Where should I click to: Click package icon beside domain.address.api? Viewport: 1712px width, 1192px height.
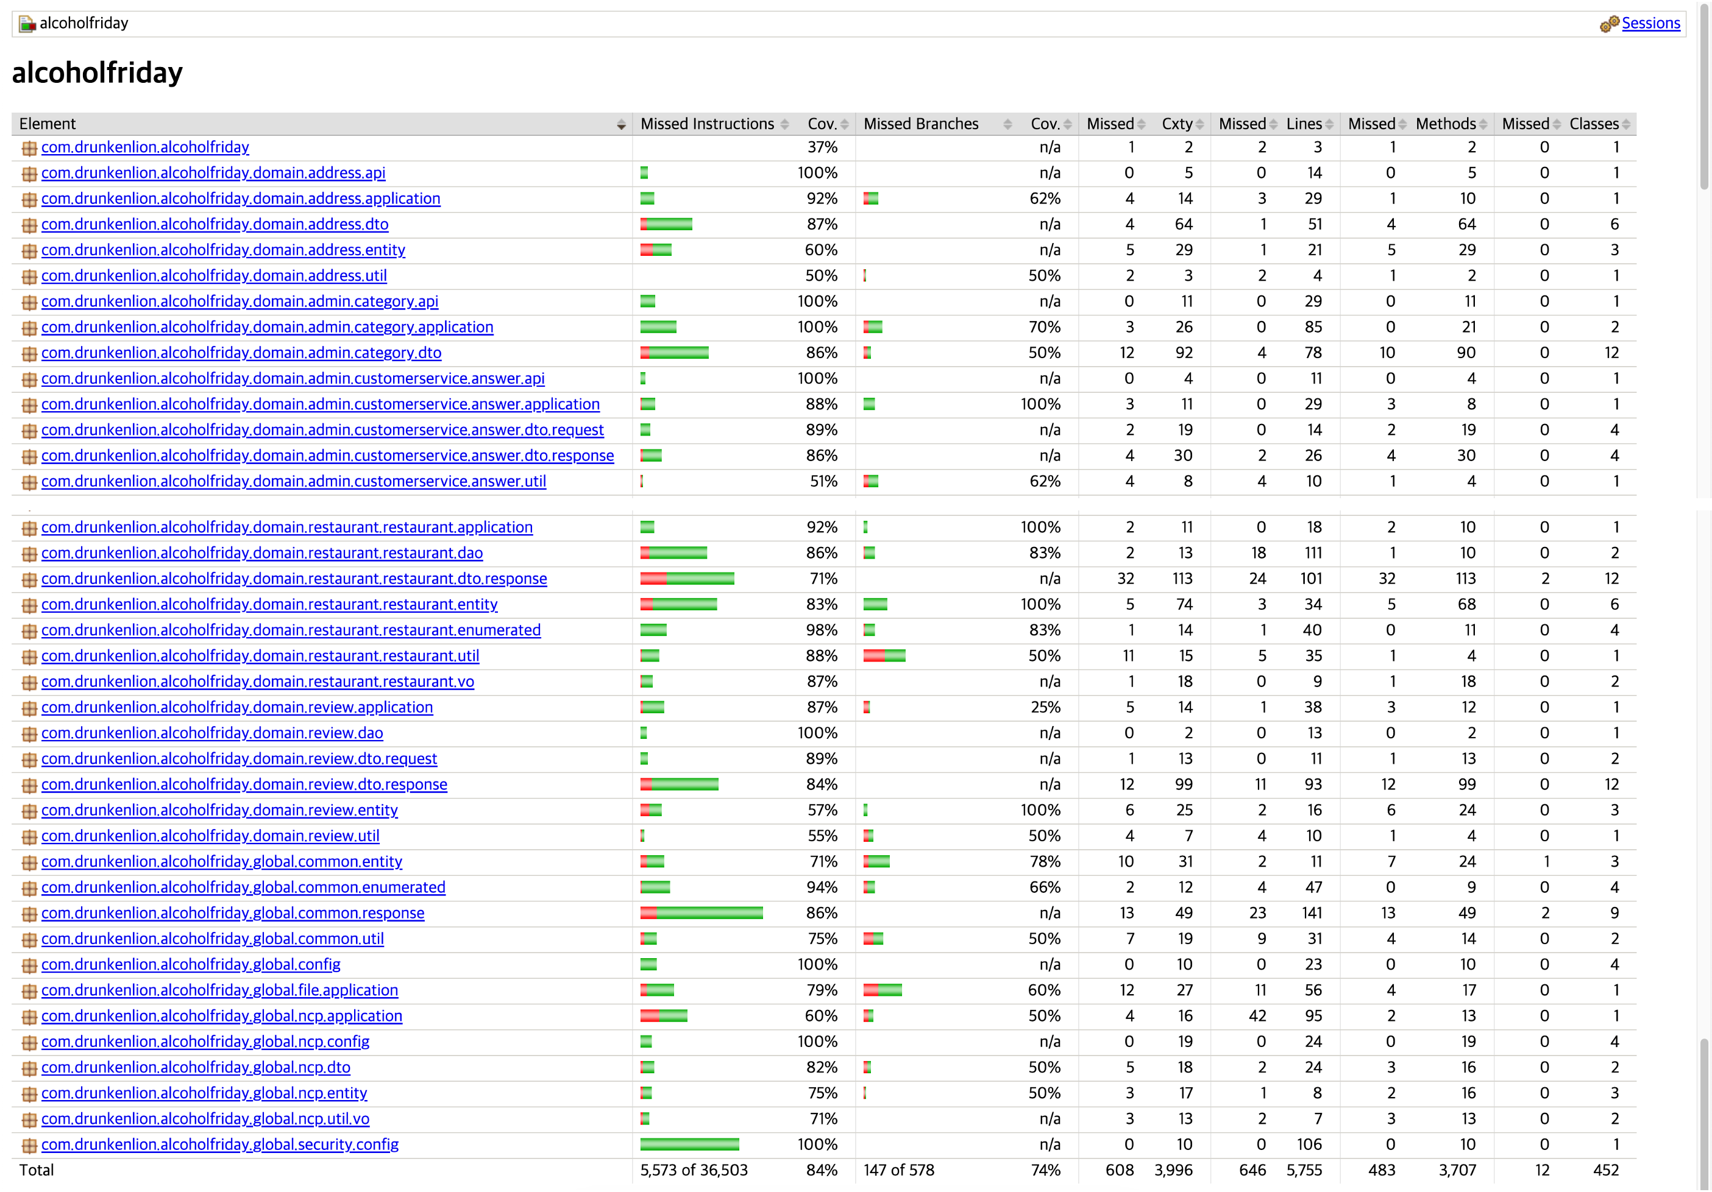[30, 174]
